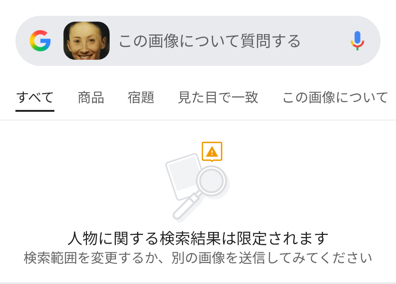Tap the blue head of the microphone
Image resolution: width=396 pixels, height=284 pixels.
click(357, 38)
